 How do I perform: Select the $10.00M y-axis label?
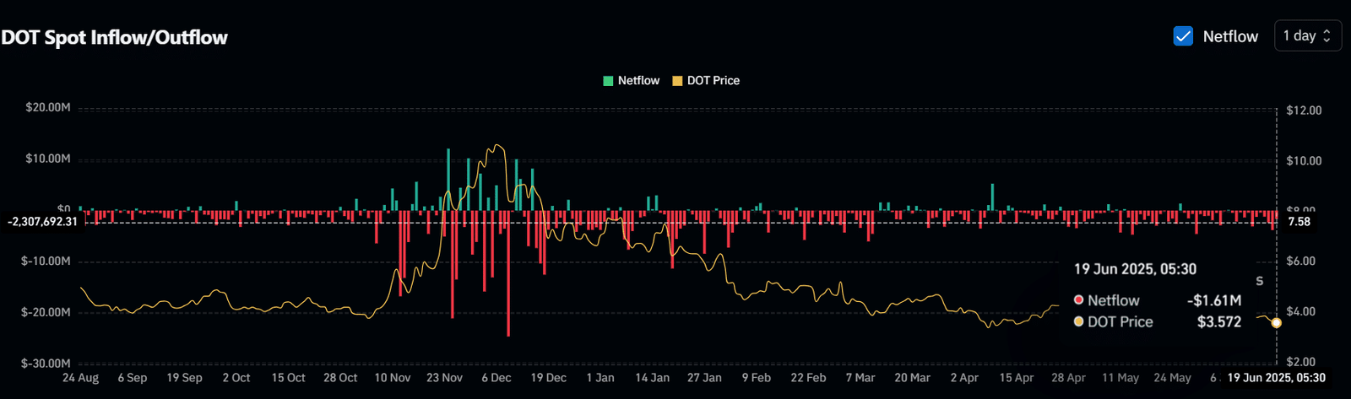point(48,159)
